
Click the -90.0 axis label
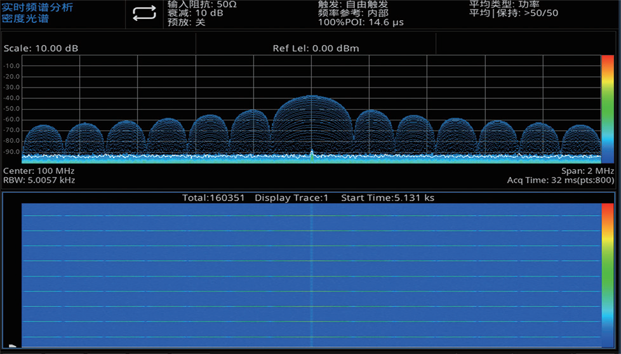coord(12,152)
